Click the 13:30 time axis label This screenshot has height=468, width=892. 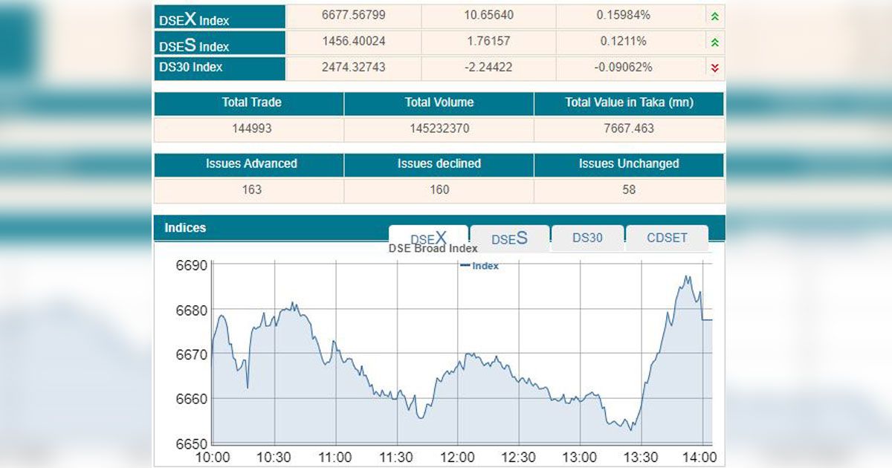(640, 458)
